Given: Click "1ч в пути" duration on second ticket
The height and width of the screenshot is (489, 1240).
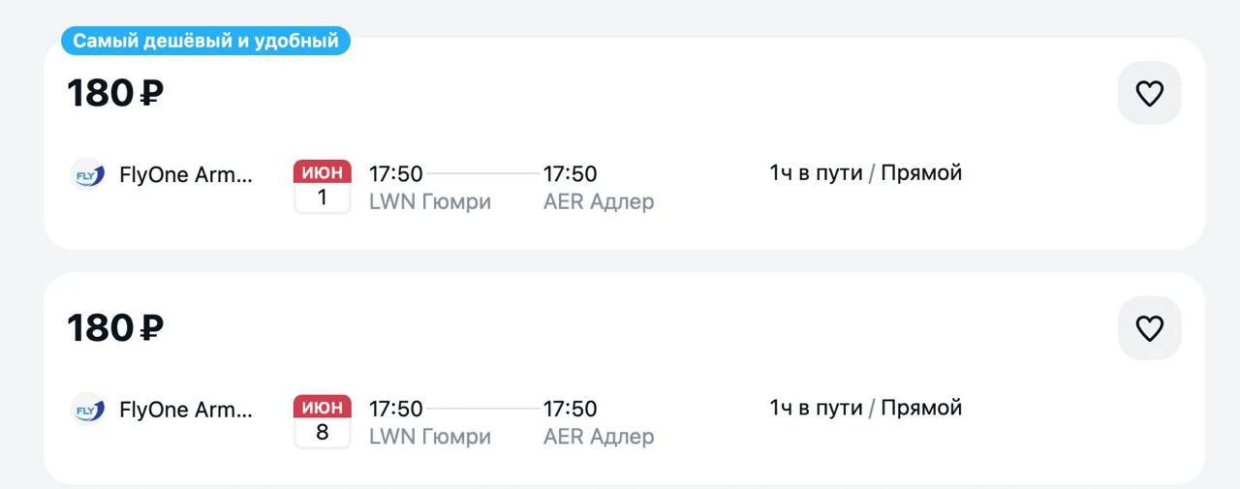Looking at the screenshot, I should [x=816, y=408].
